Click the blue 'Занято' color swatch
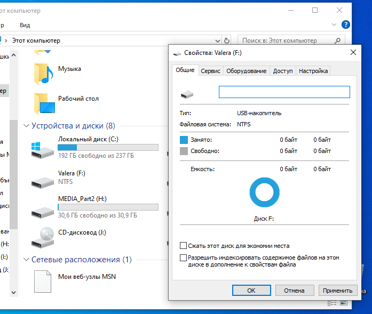 184,140
